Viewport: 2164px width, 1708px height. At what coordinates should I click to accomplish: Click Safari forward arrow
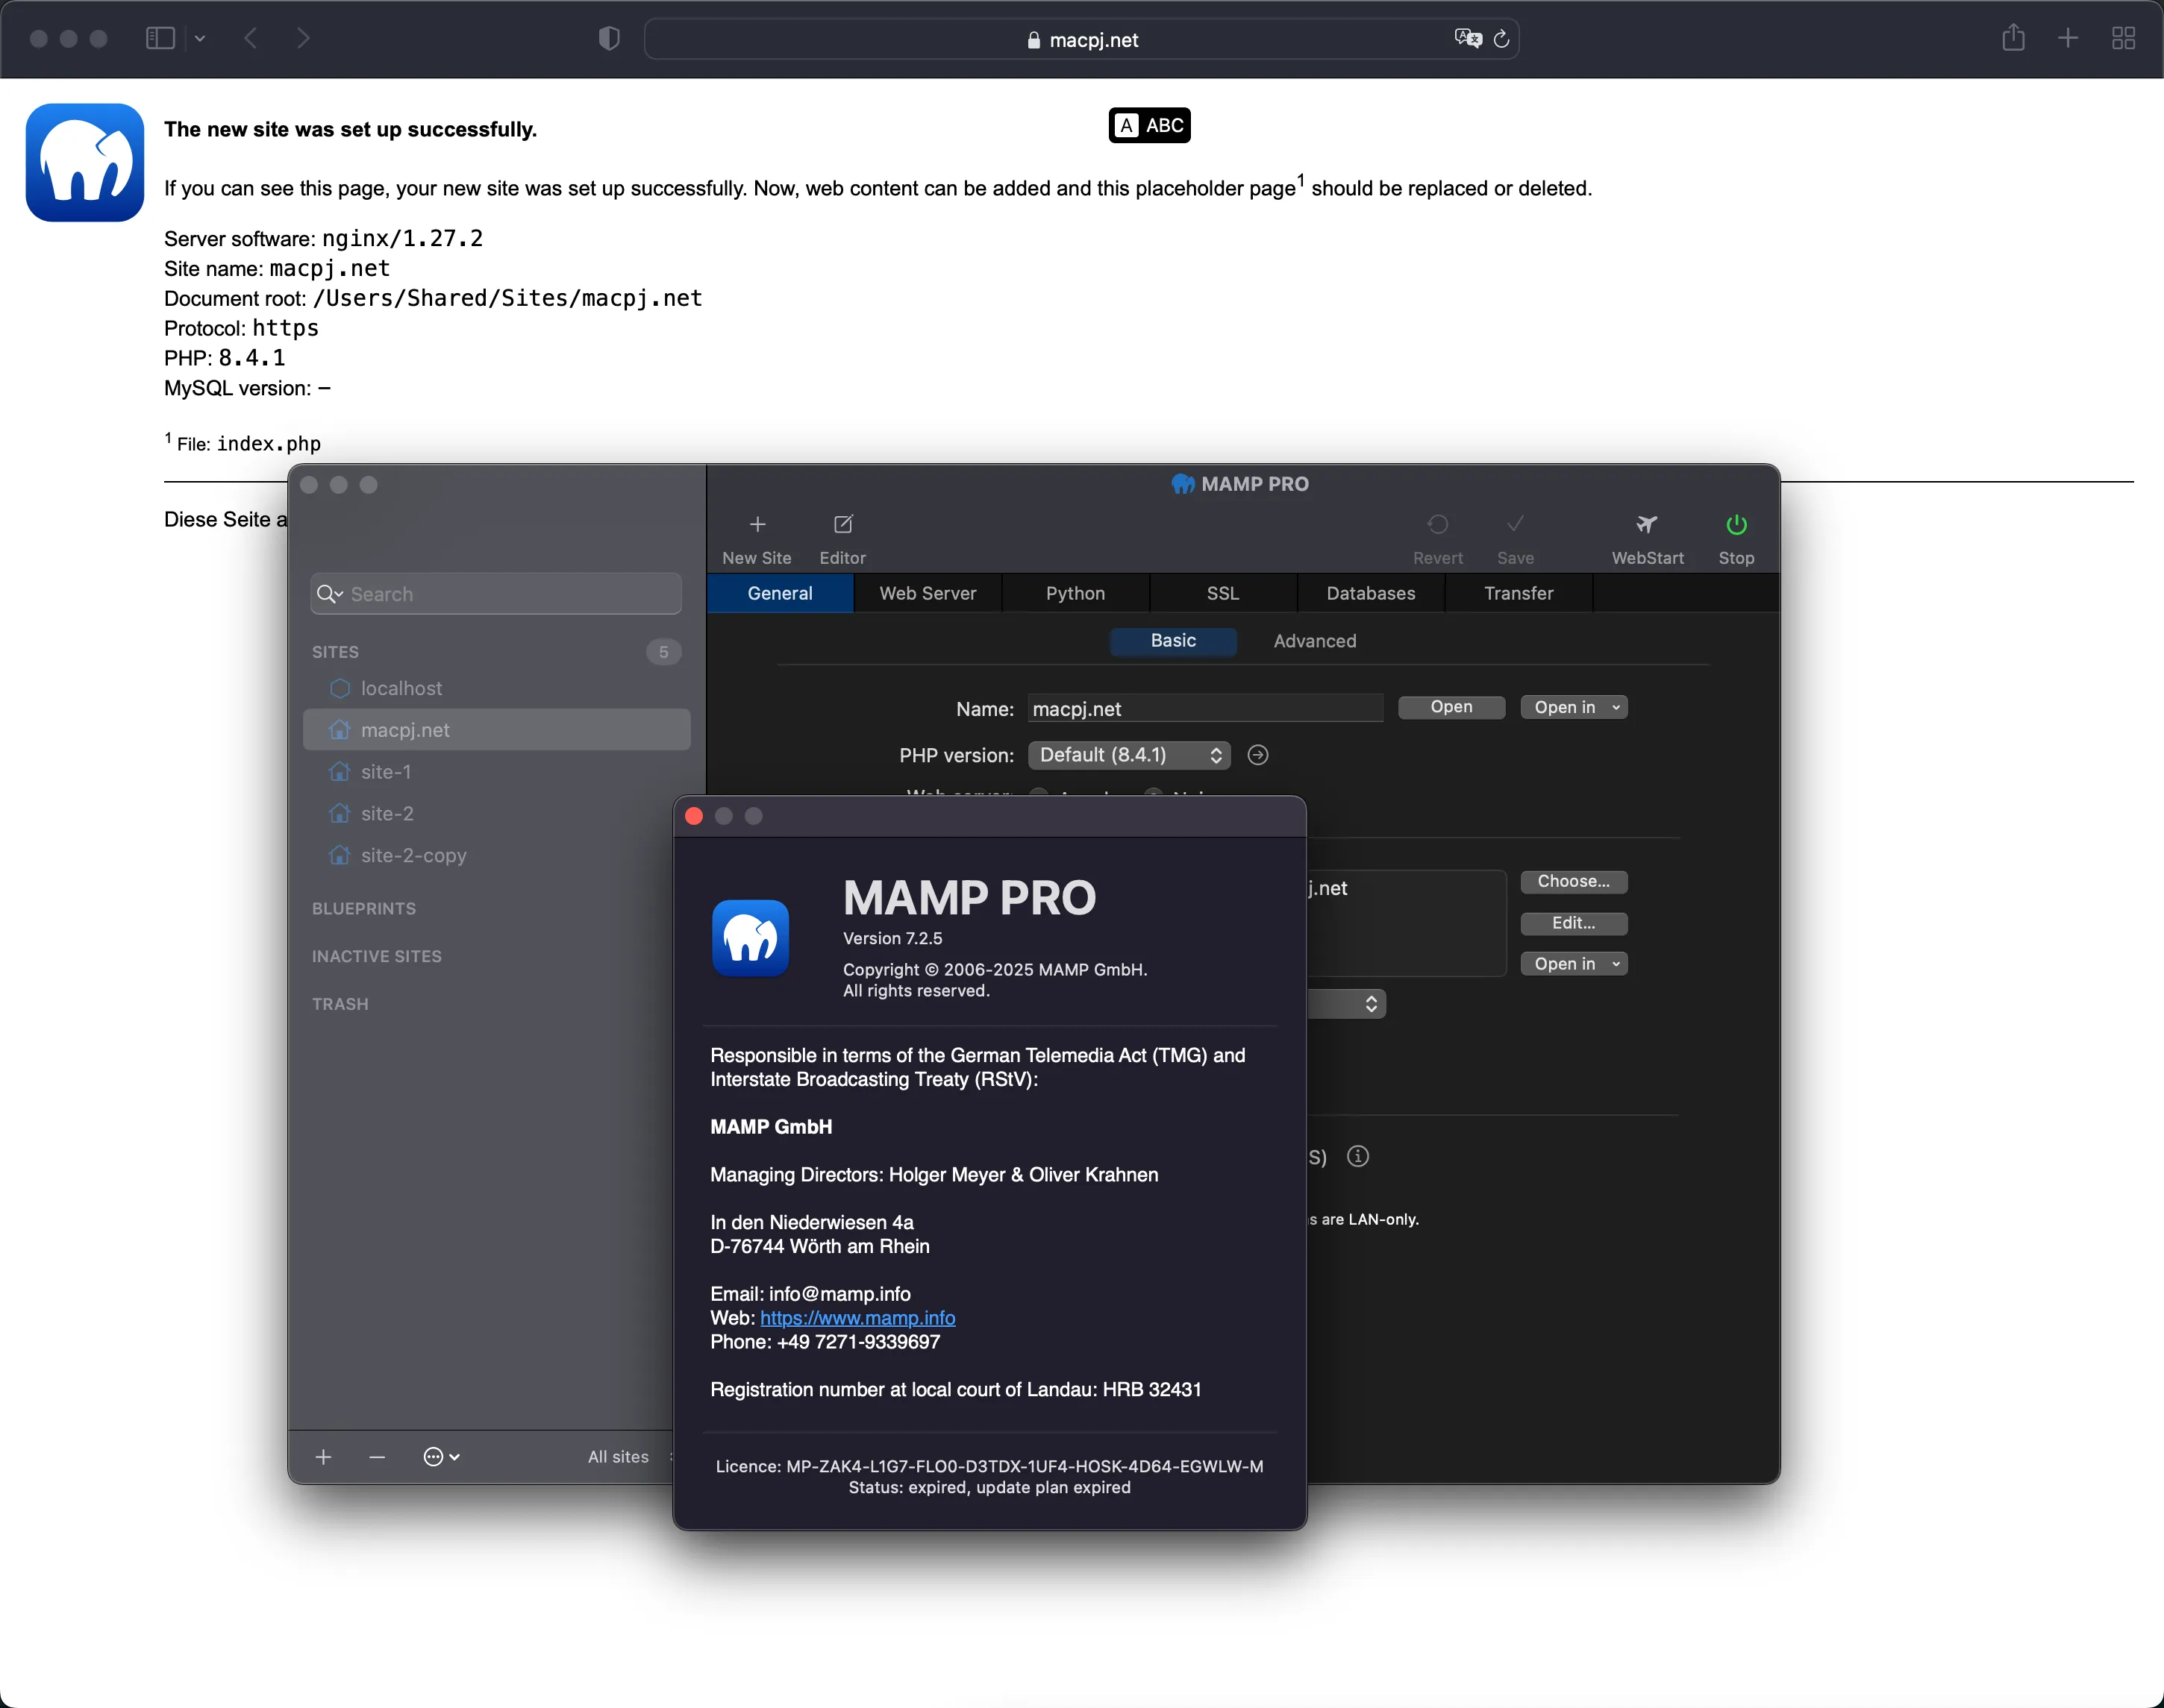(303, 38)
